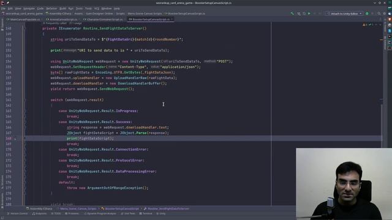
Task: Click line number 161 in gutter
Action: [9, 100]
